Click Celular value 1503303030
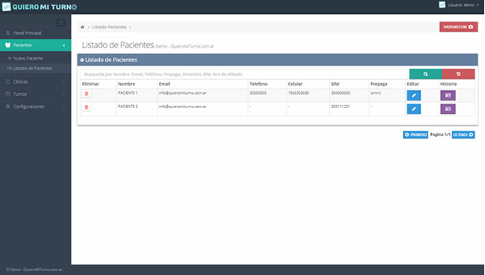This screenshot has height=275, width=485. [298, 93]
